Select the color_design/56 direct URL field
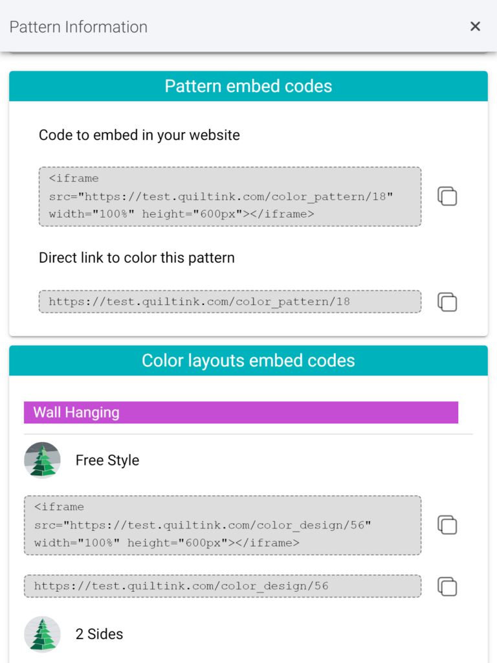The image size is (497, 663). coord(223,586)
